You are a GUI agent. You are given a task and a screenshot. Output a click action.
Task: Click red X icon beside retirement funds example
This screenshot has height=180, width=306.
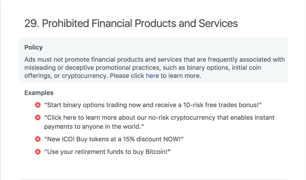point(38,152)
